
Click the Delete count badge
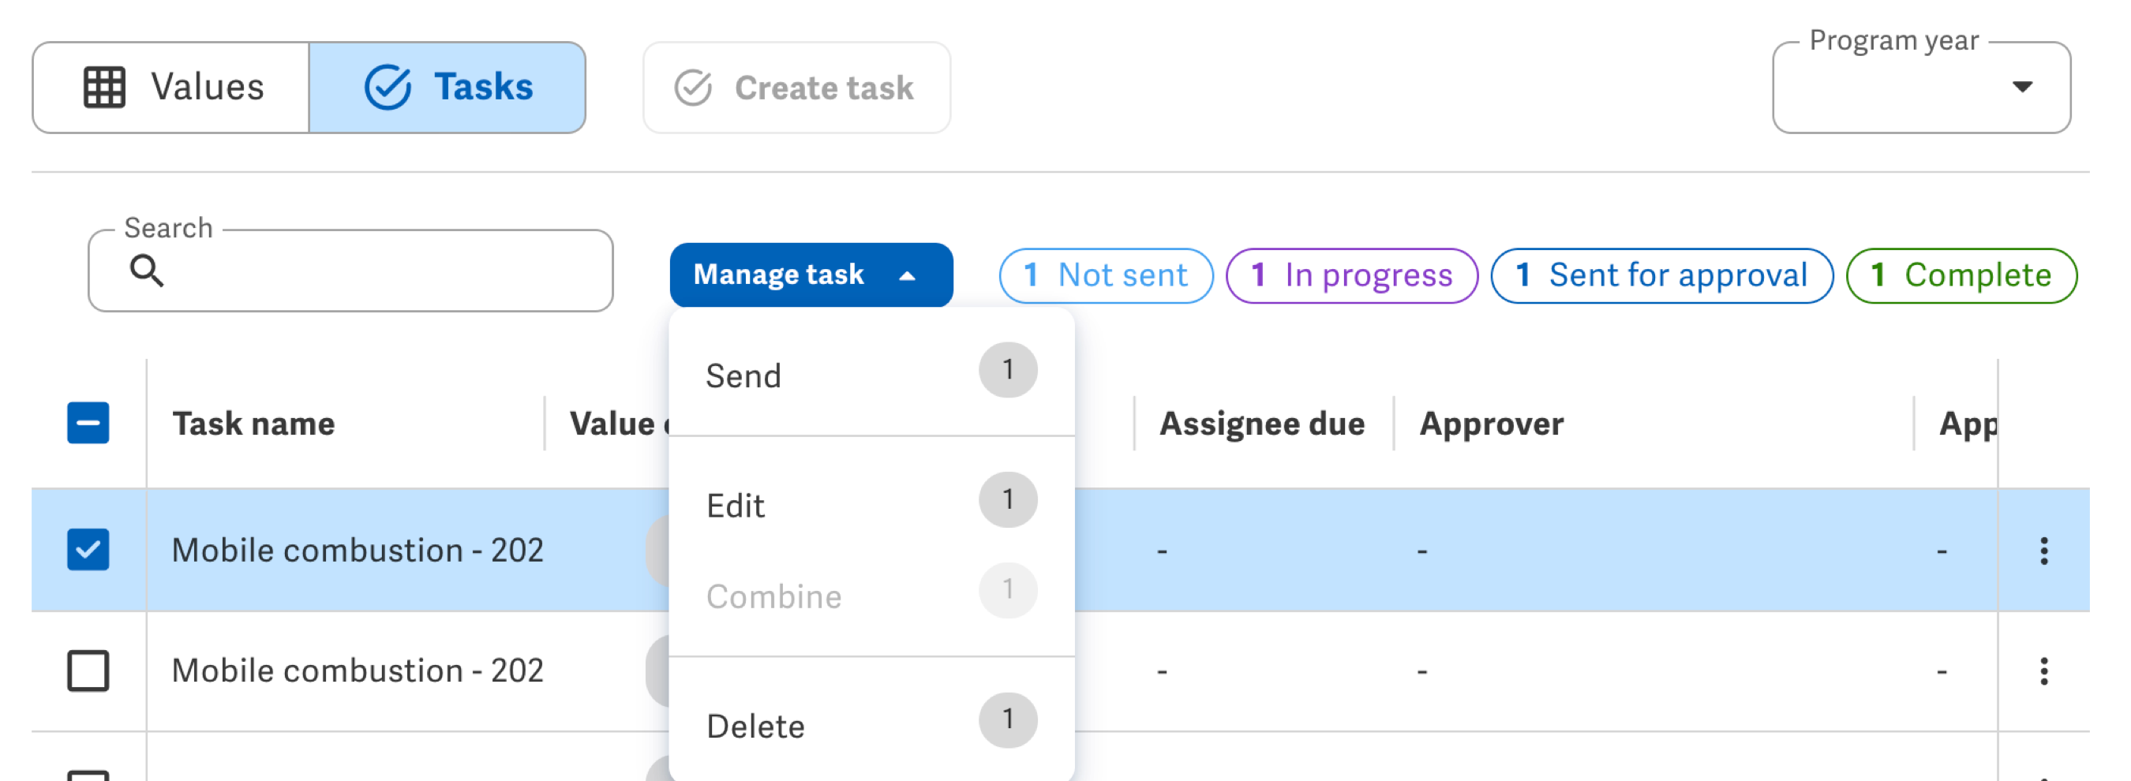click(x=1008, y=719)
